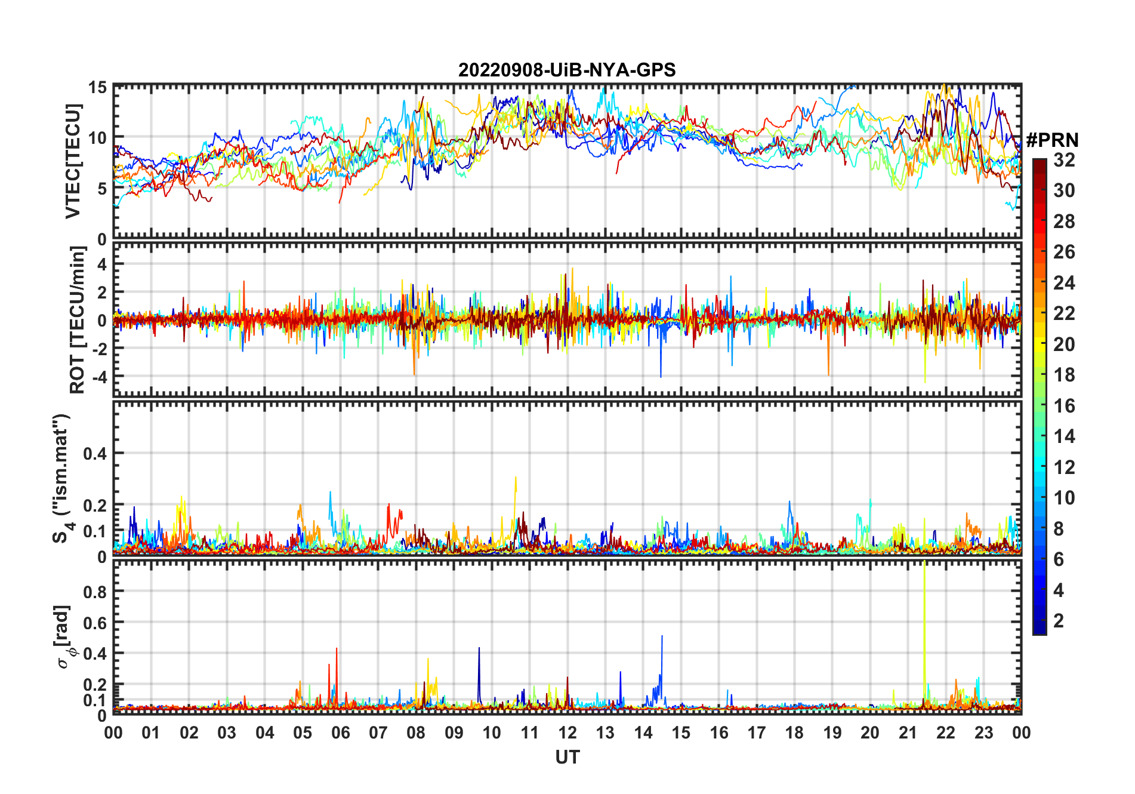Click UT axis tick label 05
Screen dimensions: 1135x794
tap(303, 732)
